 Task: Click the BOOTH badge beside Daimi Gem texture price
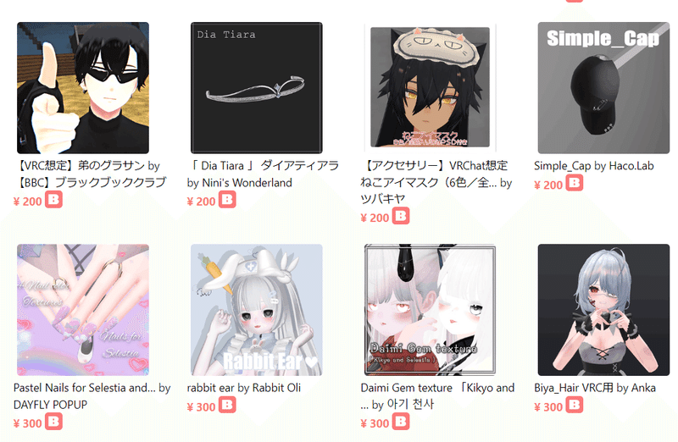click(x=401, y=422)
